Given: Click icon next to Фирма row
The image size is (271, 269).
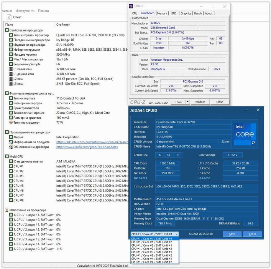Looking at the screenshot, I should click(11, 137).
